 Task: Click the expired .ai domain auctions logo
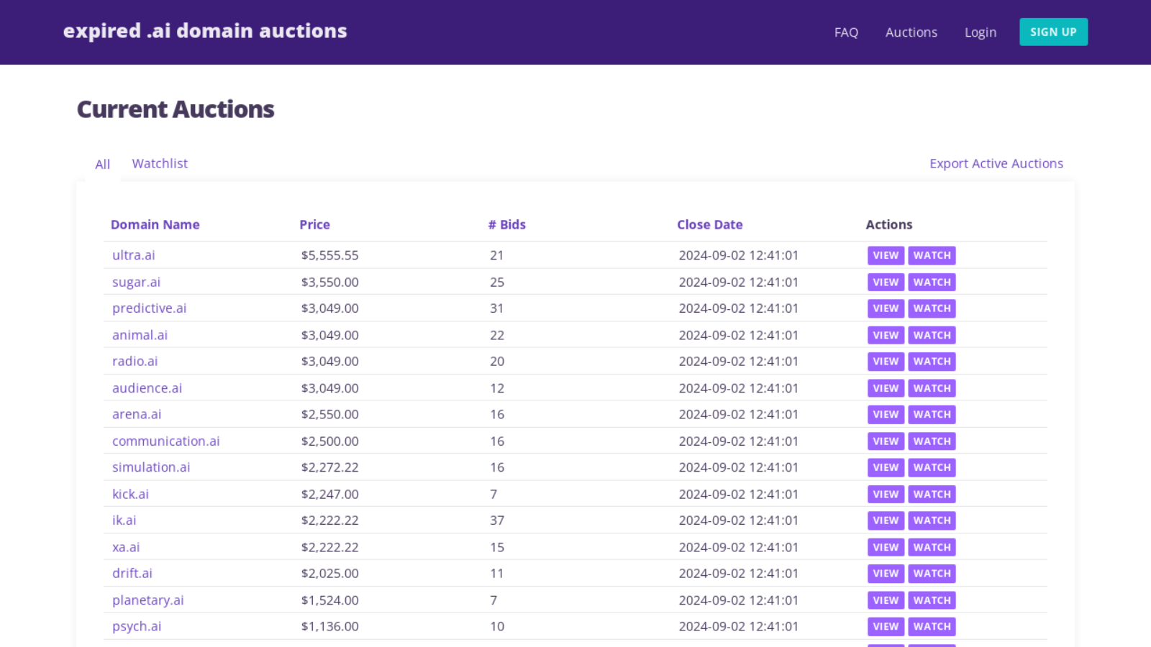(x=205, y=31)
